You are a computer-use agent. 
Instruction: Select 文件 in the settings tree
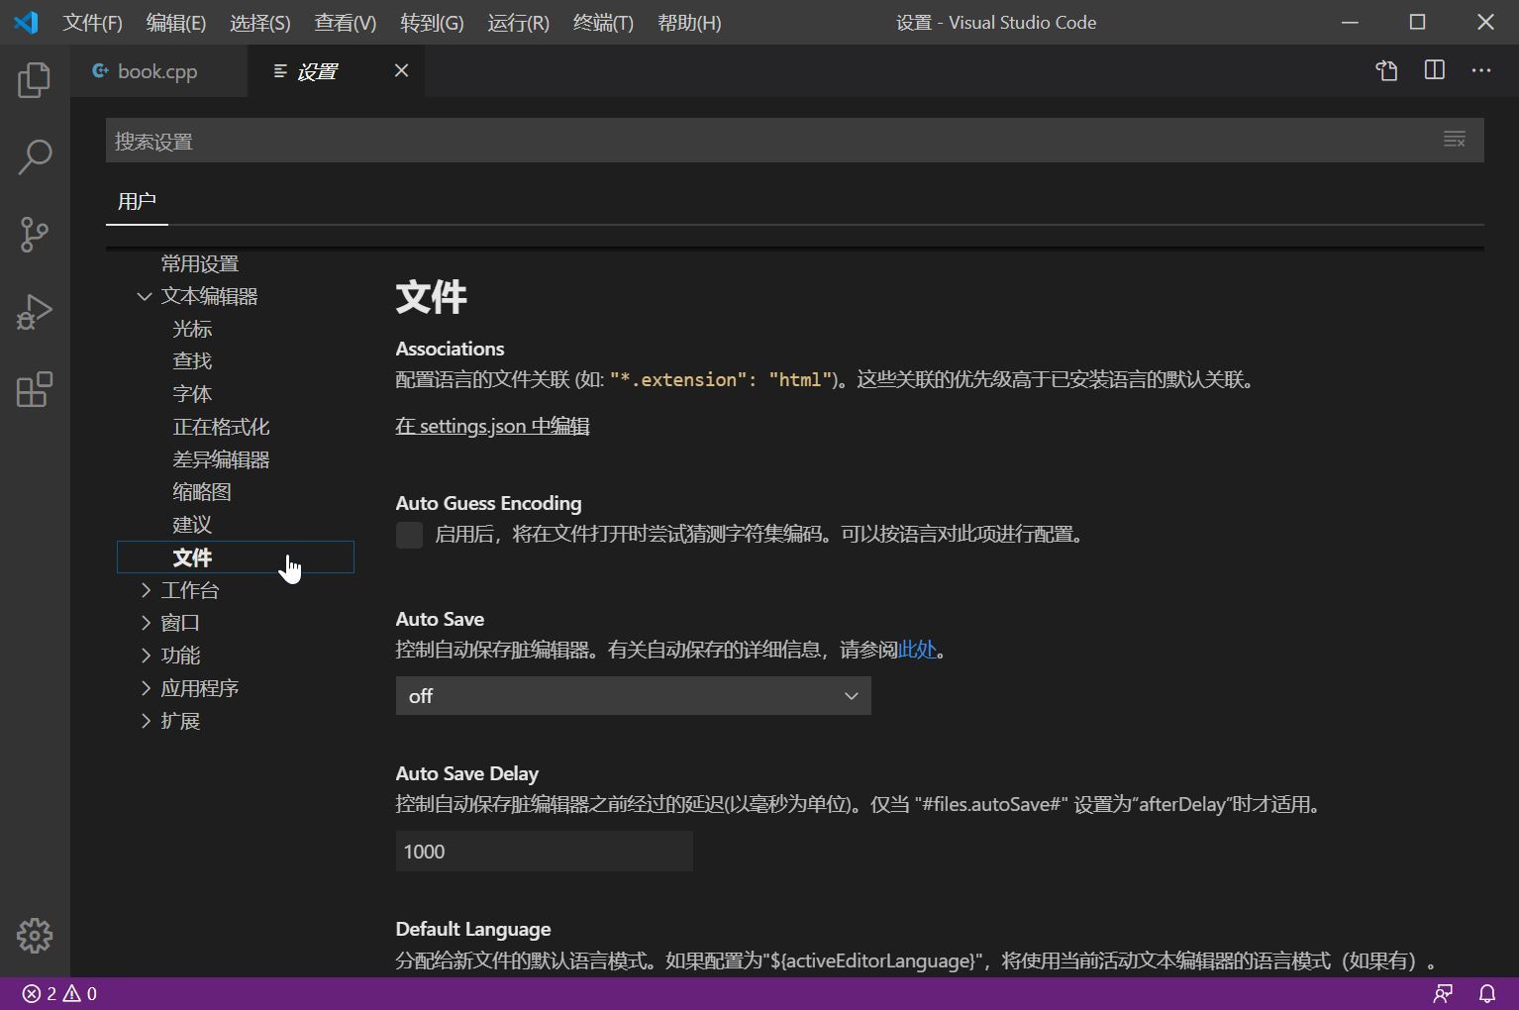pos(236,557)
